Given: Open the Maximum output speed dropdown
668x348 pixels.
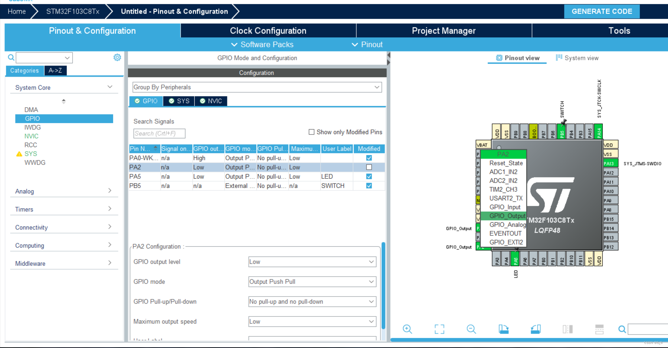Looking at the screenshot, I should coord(312,322).
